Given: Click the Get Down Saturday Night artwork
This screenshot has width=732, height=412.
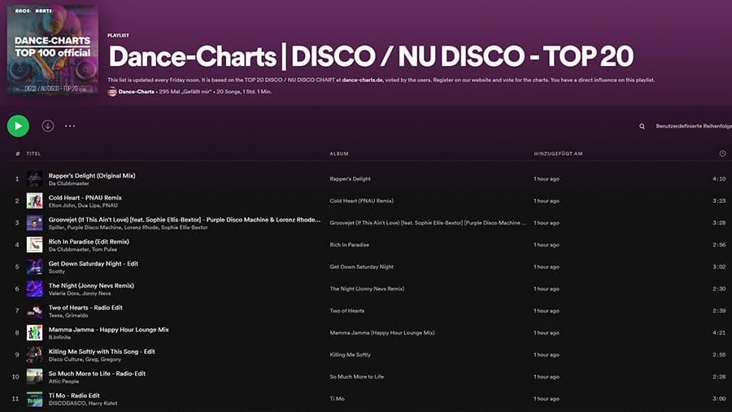Looking at the screenshot, I should coord(34,267).
